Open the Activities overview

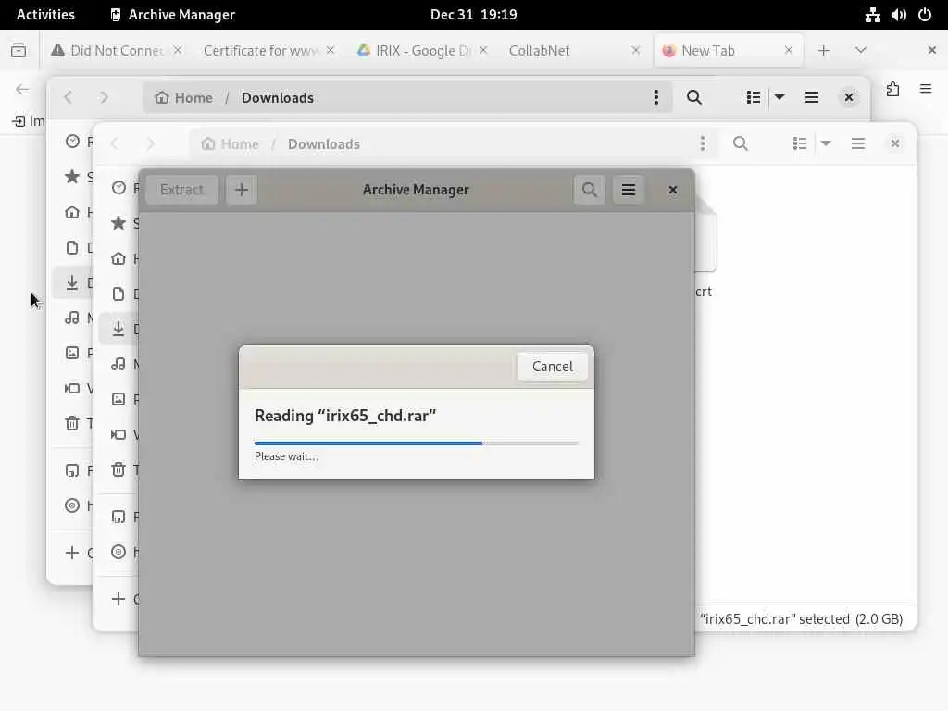pyautogui.click(x=45, y=15)
